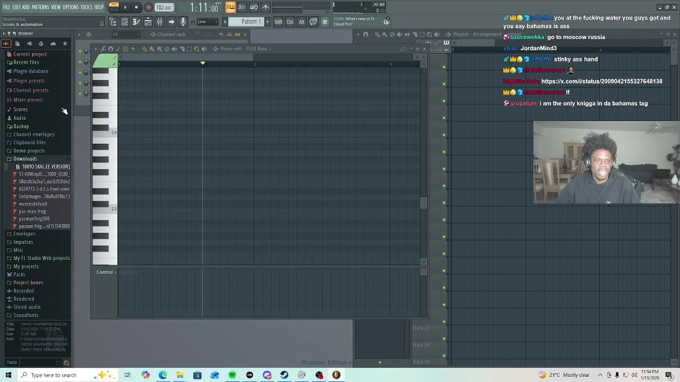
Task: Click the cloud tab icon in Browser
Action: [x=53, y=44]
